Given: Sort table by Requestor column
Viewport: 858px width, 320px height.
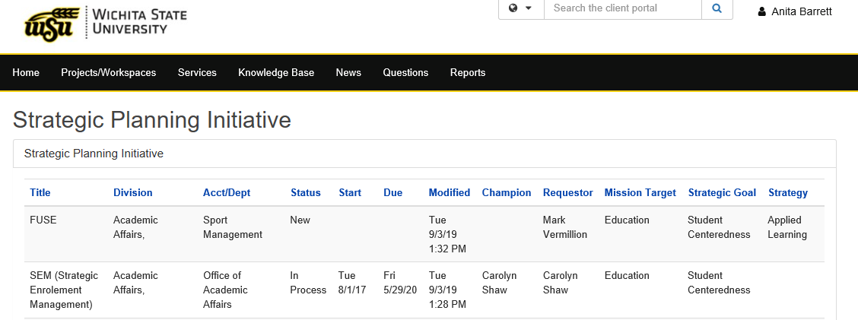Looking at the screenshot, I should [568, 192].
